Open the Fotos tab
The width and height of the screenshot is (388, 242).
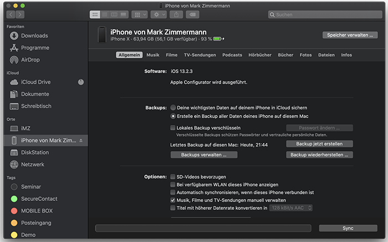(x=305, y=55)
